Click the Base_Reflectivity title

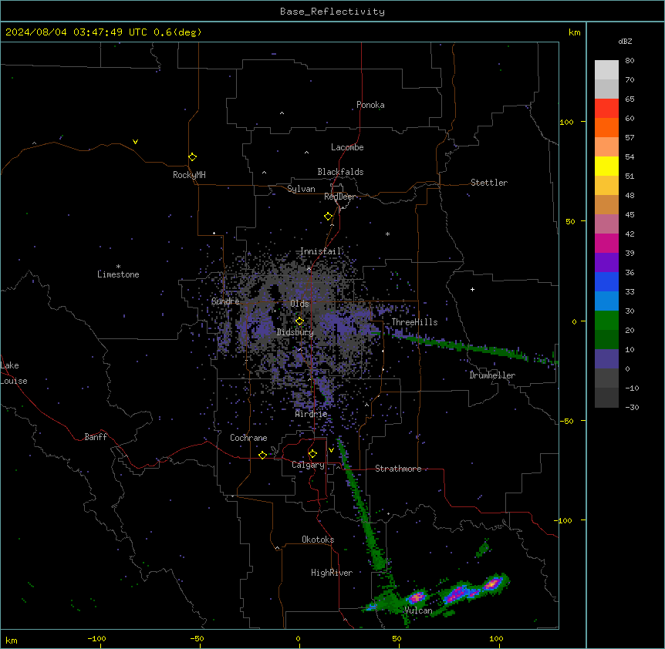coord(332,12)
